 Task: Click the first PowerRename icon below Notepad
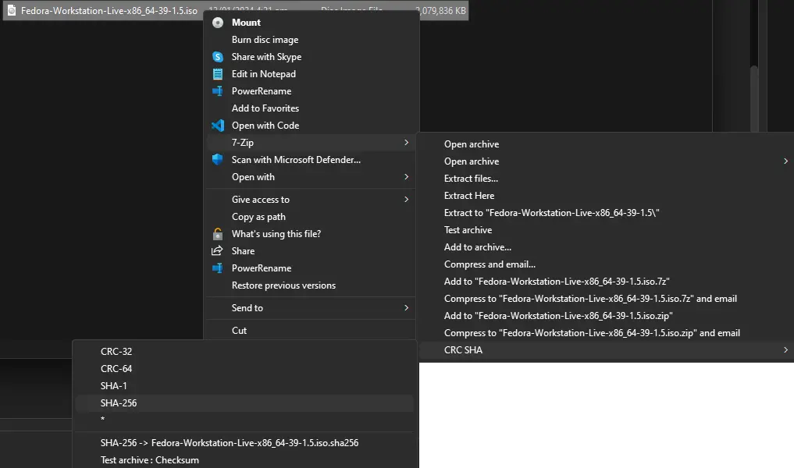218,91
